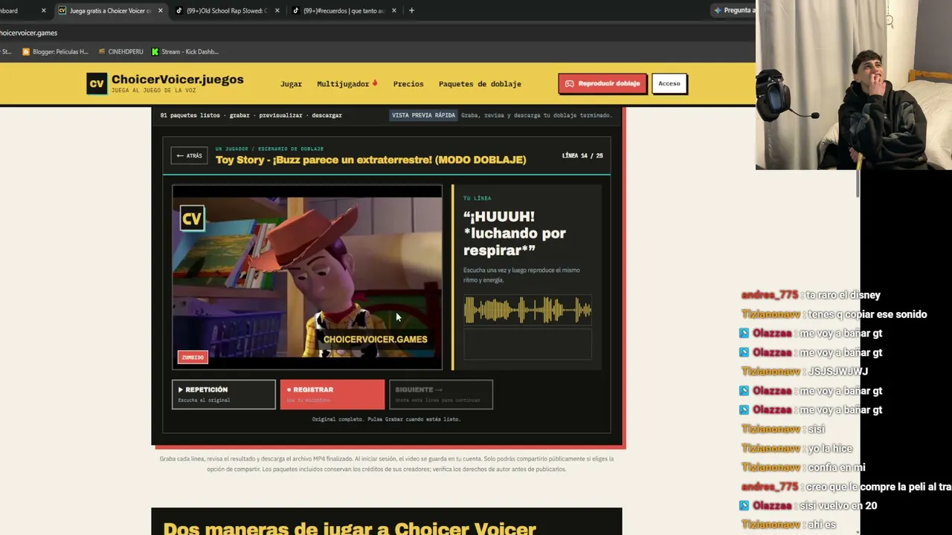Screen dimensions: 952x535
Task: Close the #recuerdos TikTok tab
Action: 393,10
